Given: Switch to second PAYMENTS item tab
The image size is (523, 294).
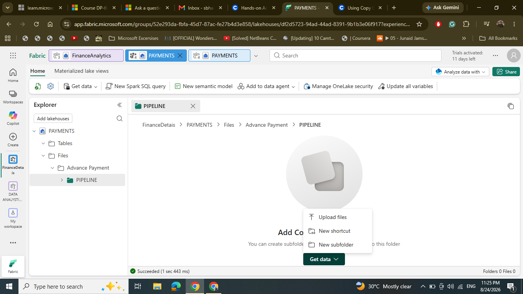Looking at the screenshot, I should 219,56.
